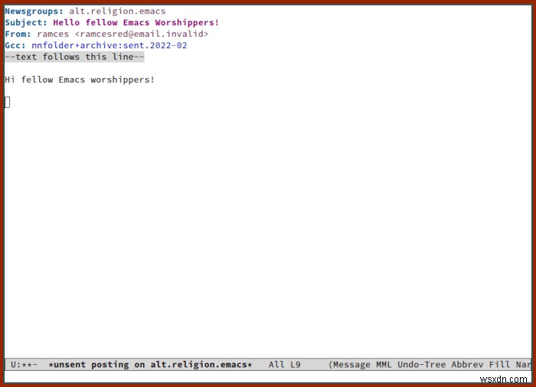Image resolution: width=536 pixels, height=387 pixels.
Task: Click the nnfolder+archive:sent.2022-02 value
Action: pyautogui.click(x=109, y=45)
